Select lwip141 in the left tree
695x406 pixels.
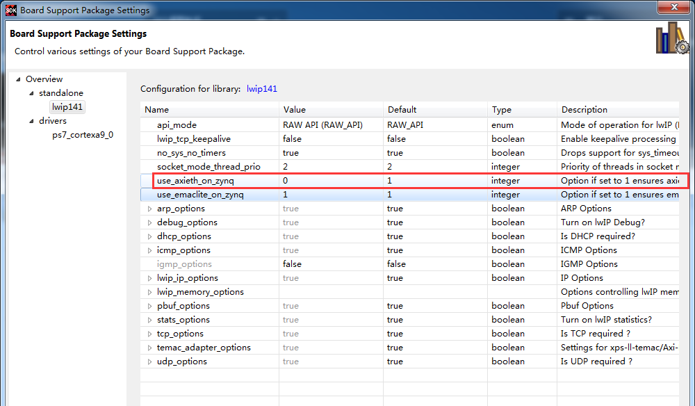(67, 107)
